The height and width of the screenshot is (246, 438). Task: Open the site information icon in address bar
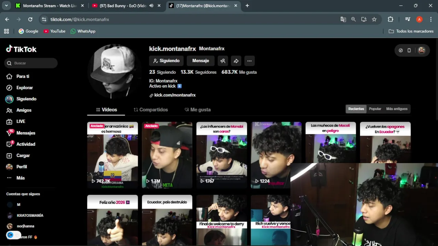coord(44,19)
